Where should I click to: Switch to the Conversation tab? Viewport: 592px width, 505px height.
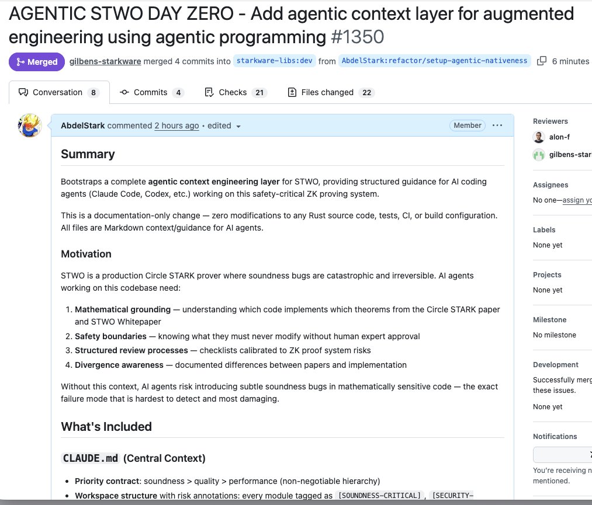point(59,92)
